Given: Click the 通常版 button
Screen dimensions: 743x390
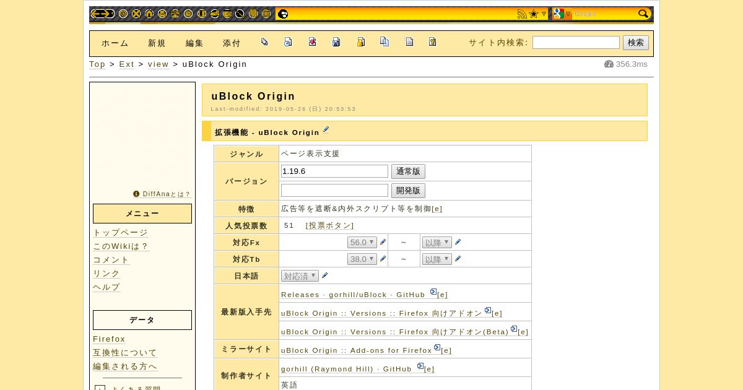Looking at the screenshot, I should click(x=408, y=171).
